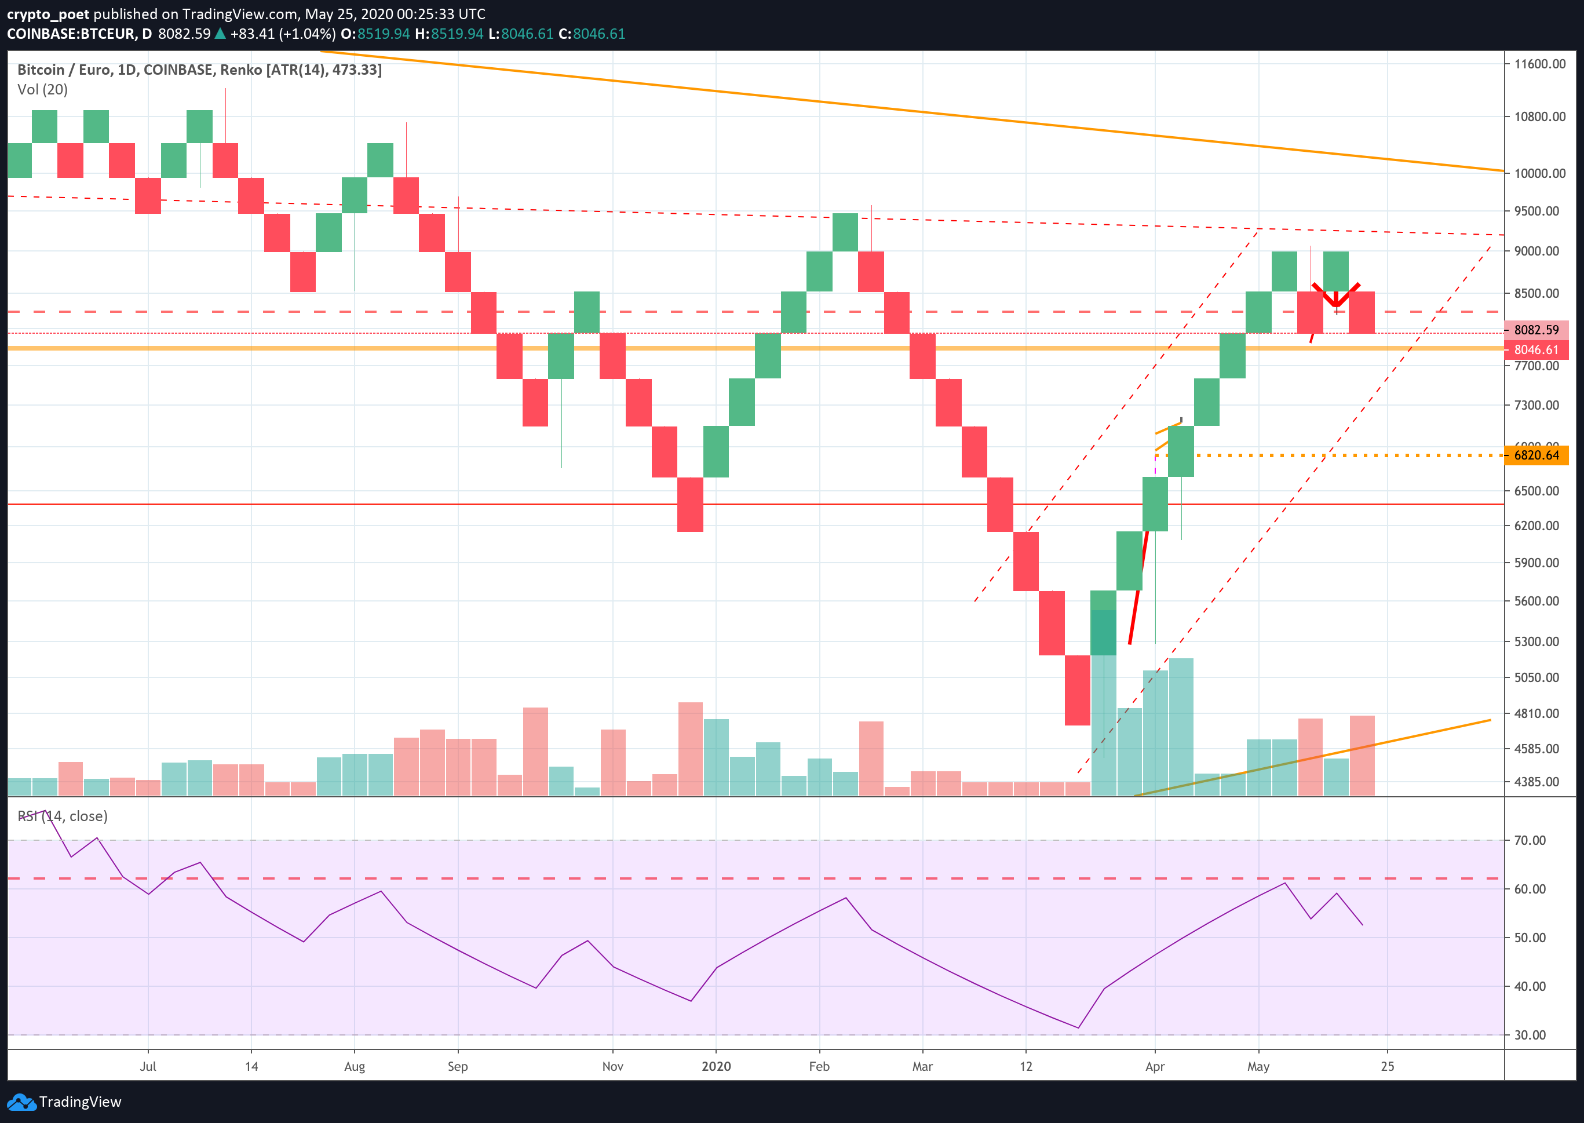Click the 9500.00 price axis value
1584x1123 pixels.
pyautogui.click(x=1536, y=211)
